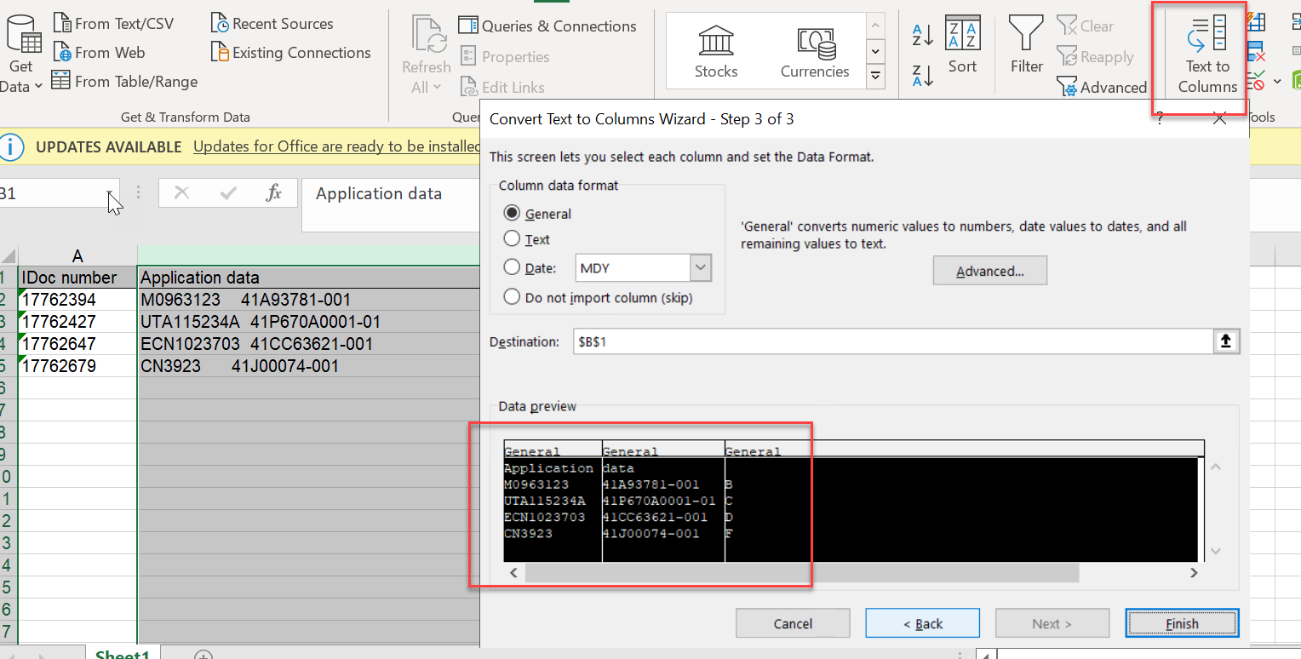1301x659 pixels.
Task: Open Existing Connections
Action: click(291, 53)
